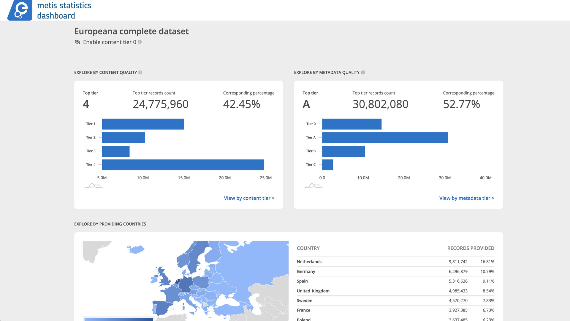The height and width of the screenshot is (321, 570).
Task: Click the 24,775,960 top tier records count
Action: pos(161,104)
